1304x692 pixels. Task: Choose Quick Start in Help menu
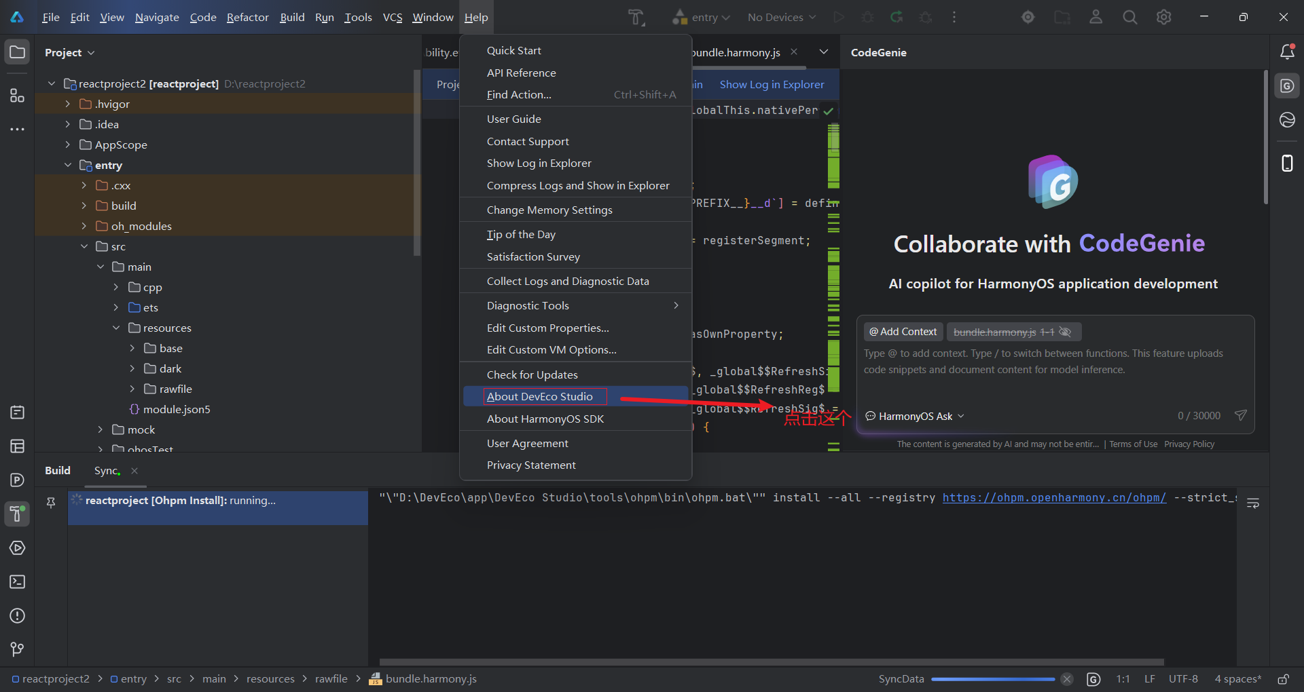(576, 50)
